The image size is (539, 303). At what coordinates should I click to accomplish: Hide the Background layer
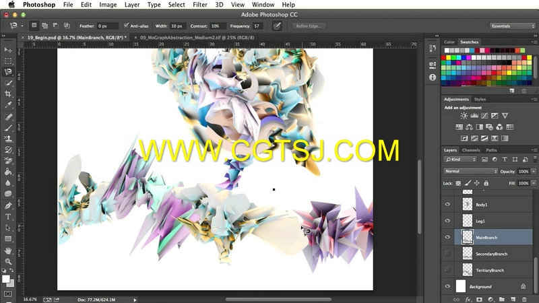coord(447,286)
